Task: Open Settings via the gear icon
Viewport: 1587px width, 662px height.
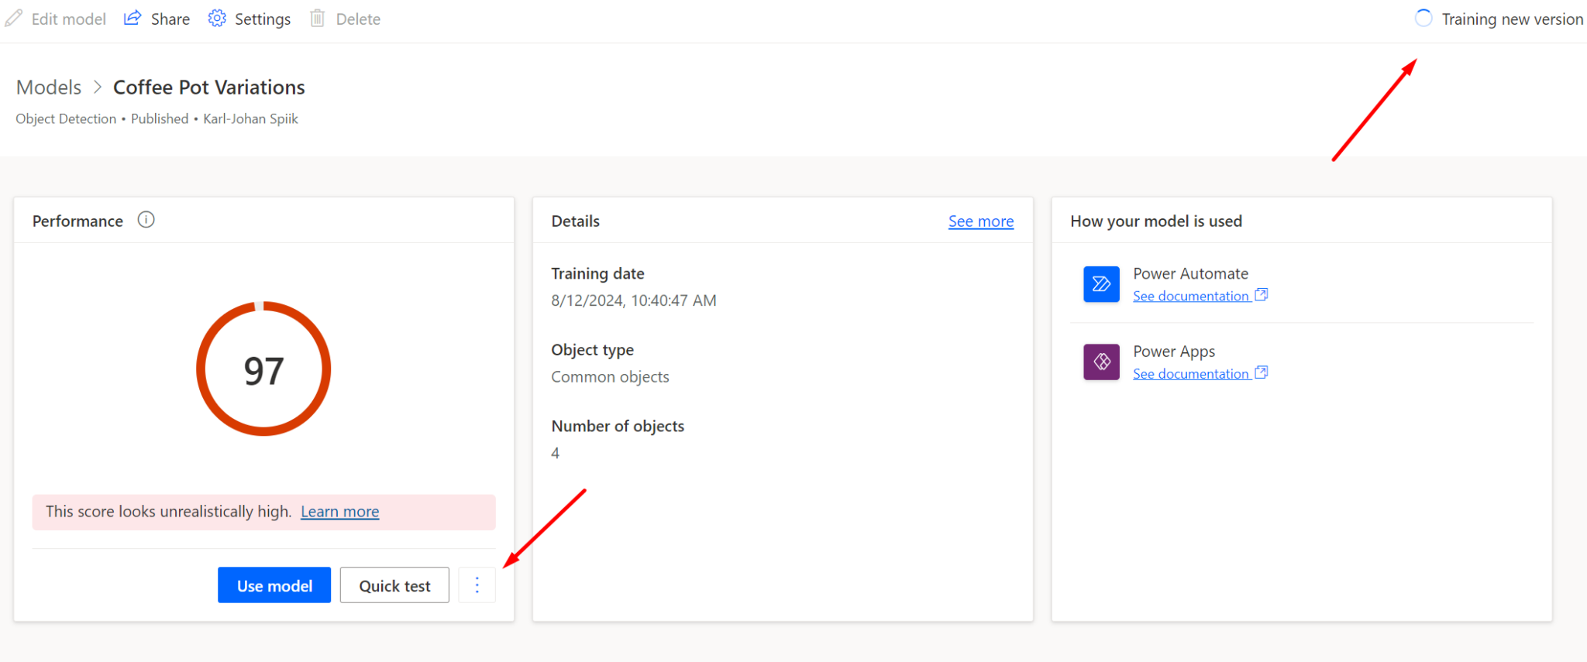Action: click(217, 19)
